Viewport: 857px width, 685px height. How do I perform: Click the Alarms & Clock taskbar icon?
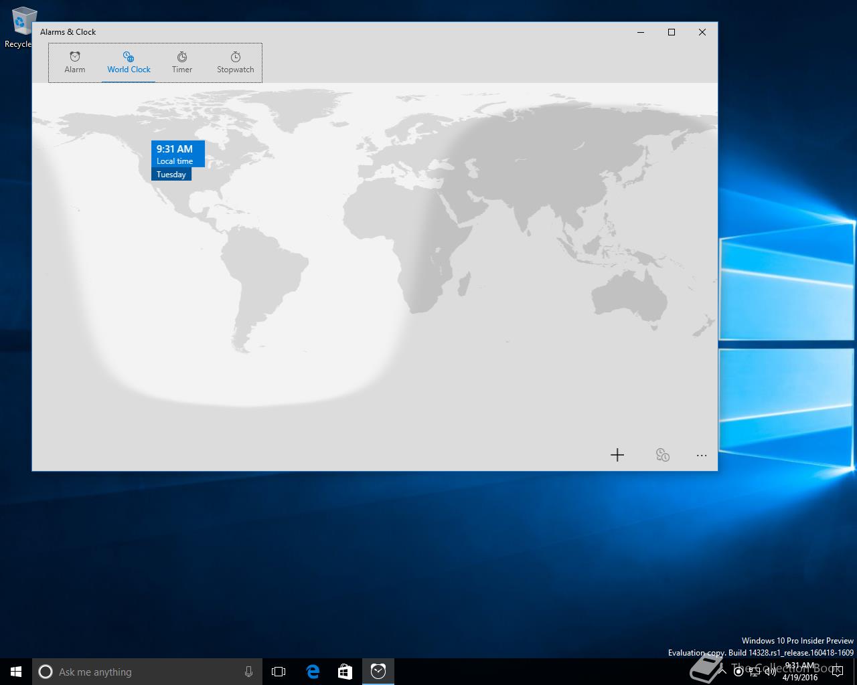(x=378, y=672)
